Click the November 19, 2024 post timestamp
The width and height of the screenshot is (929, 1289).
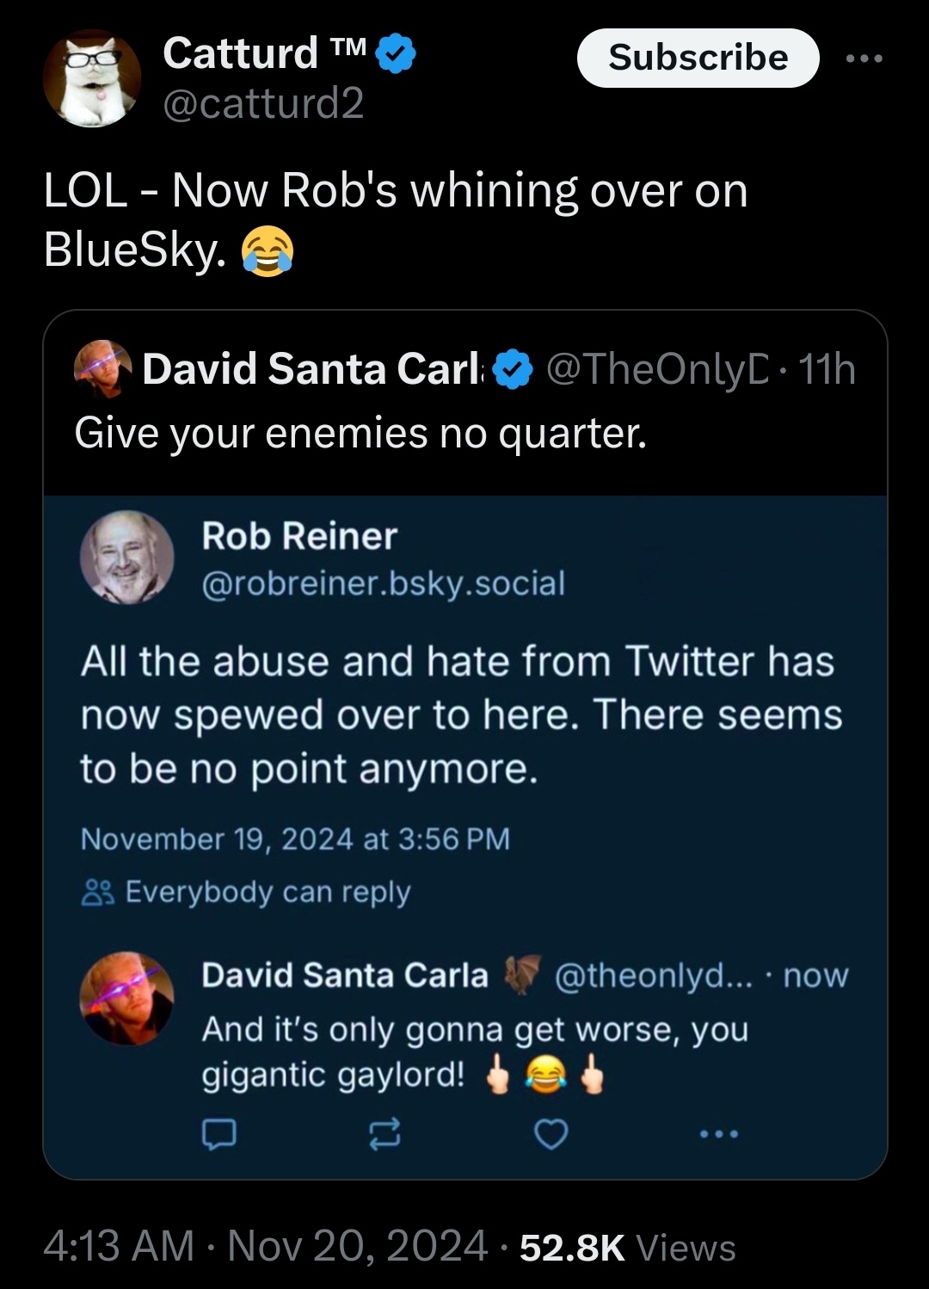tap(295, 839)
